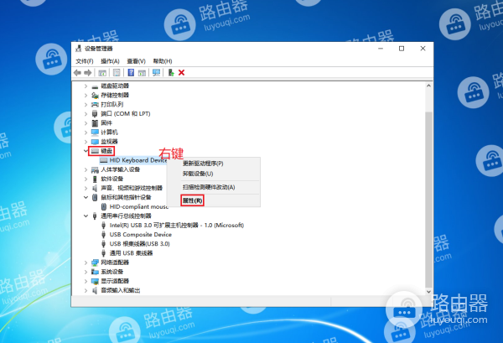Click the 软件设备 software device icon
503x343 pixels.
(95, 179)
